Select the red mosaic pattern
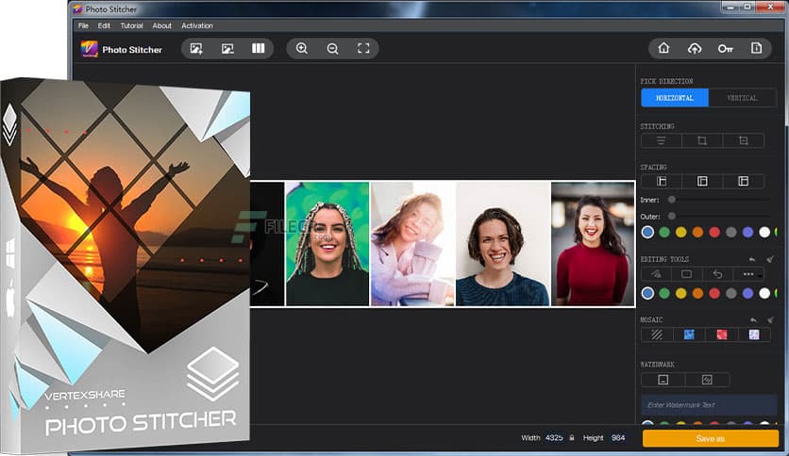Screen dimensions: 789x456 [722, 334]
